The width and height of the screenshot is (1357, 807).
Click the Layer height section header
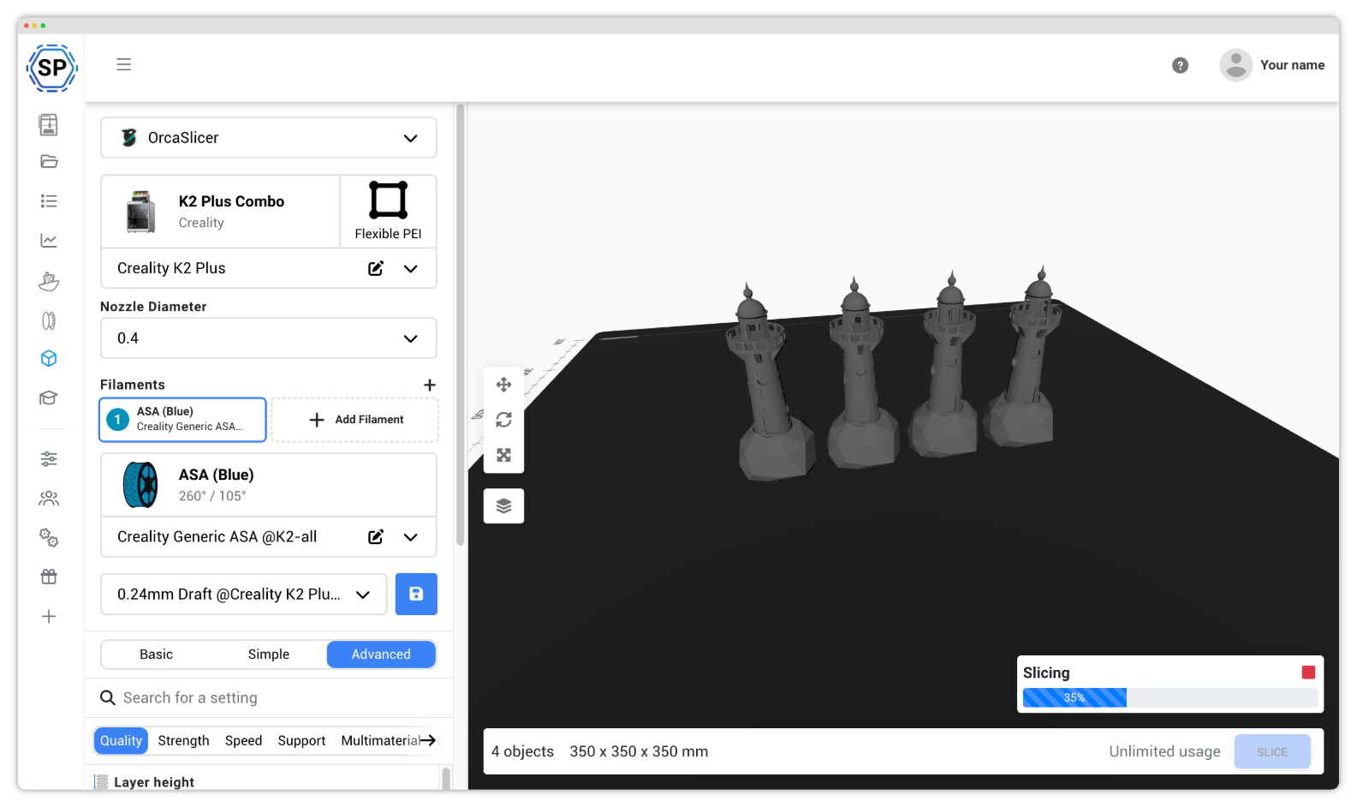tap(154, 782)
